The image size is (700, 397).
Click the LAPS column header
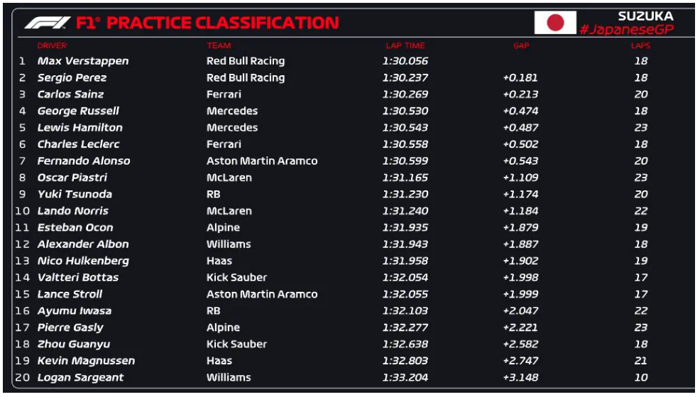click(640, 46)
